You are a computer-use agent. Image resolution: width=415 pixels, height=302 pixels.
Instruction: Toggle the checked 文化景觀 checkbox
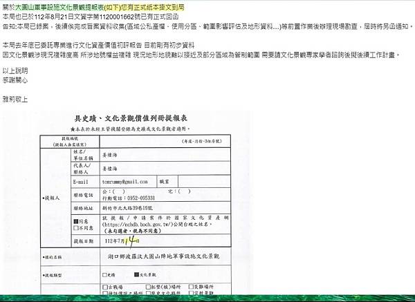pyautogui.click(x=136, y=274)
